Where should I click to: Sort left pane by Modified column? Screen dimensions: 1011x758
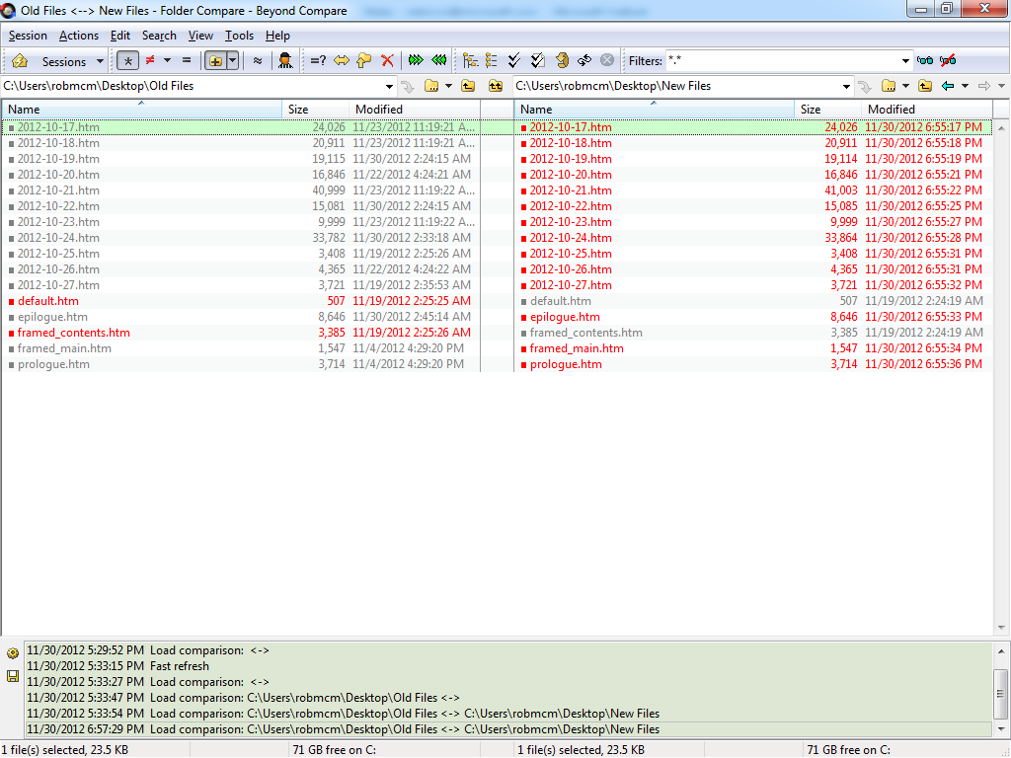(379, 110)
